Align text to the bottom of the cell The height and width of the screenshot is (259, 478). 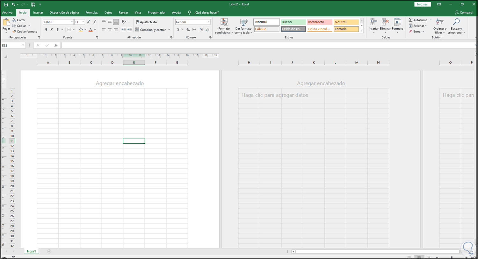pos(116,22)
